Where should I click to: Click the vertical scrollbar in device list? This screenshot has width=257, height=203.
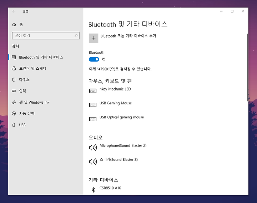coord(247,67)
